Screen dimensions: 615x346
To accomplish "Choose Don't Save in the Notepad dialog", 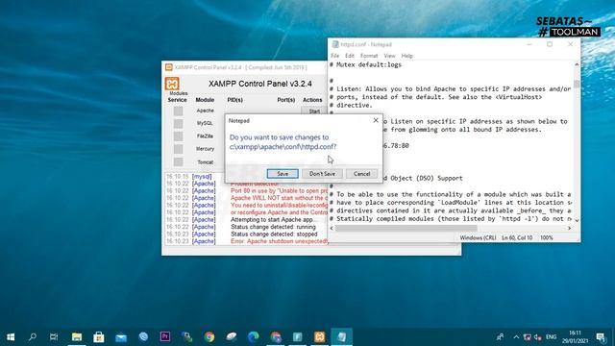I will click(x=322, y=174).
